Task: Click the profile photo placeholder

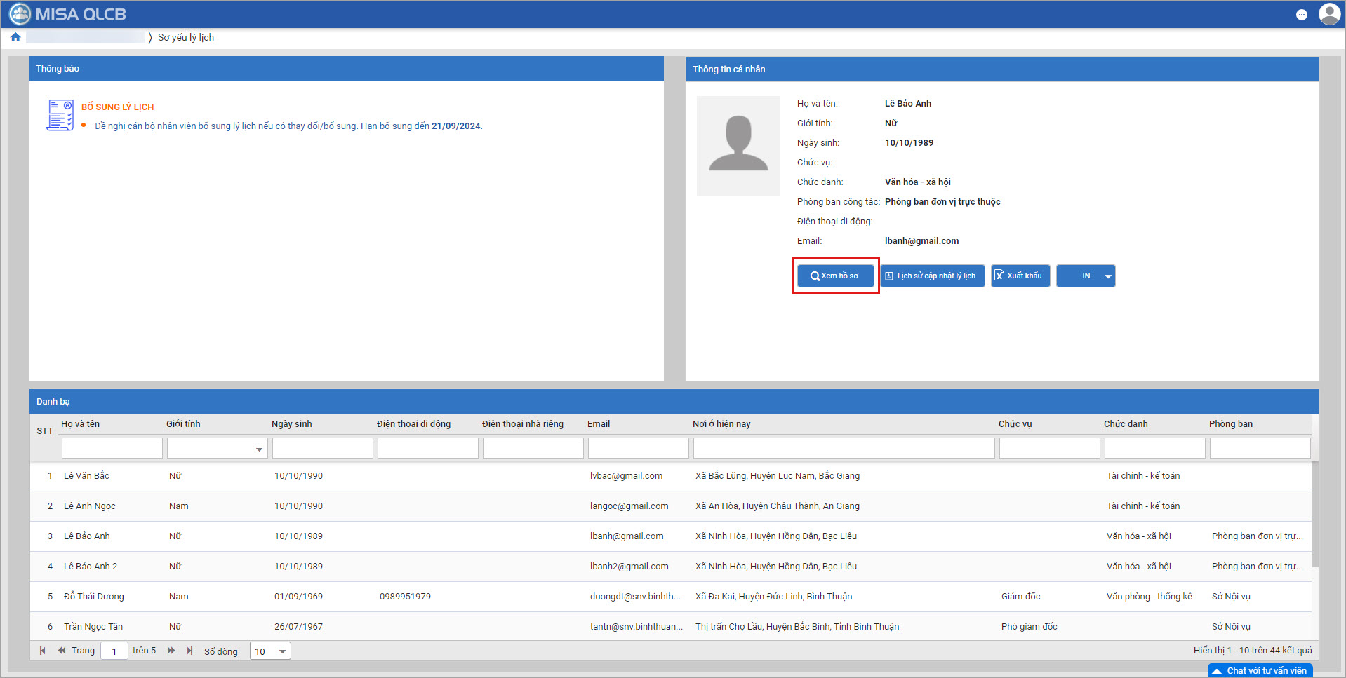Action: [x=738, y=146]
